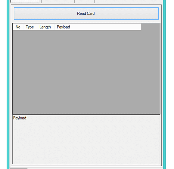Focus the Payload text box below the grid
Screen dimensions: 174x169
(86, 140)
